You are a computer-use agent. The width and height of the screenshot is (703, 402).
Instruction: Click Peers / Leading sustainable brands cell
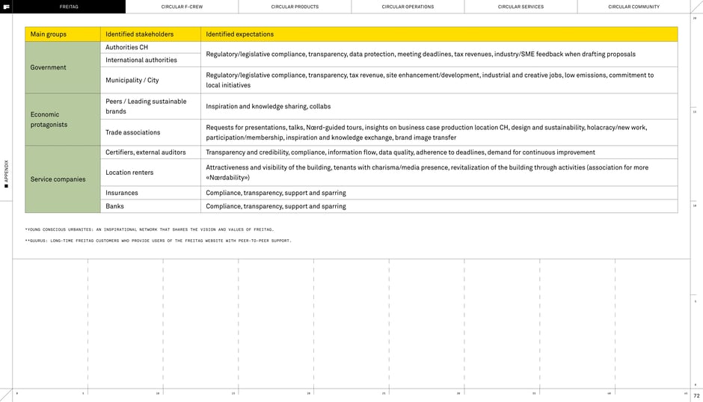[150, 106]
